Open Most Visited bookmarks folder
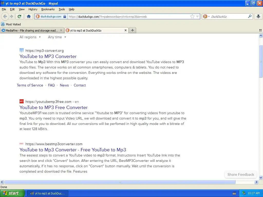263x197 pixels. tap(11, 24)
